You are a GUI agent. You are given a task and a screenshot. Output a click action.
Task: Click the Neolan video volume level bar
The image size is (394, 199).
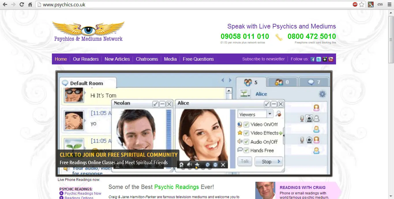click(169, 138)
